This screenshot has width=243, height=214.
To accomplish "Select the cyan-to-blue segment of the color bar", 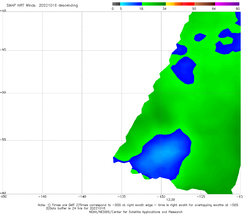I will pyautogui.click(x=131, y=4).
